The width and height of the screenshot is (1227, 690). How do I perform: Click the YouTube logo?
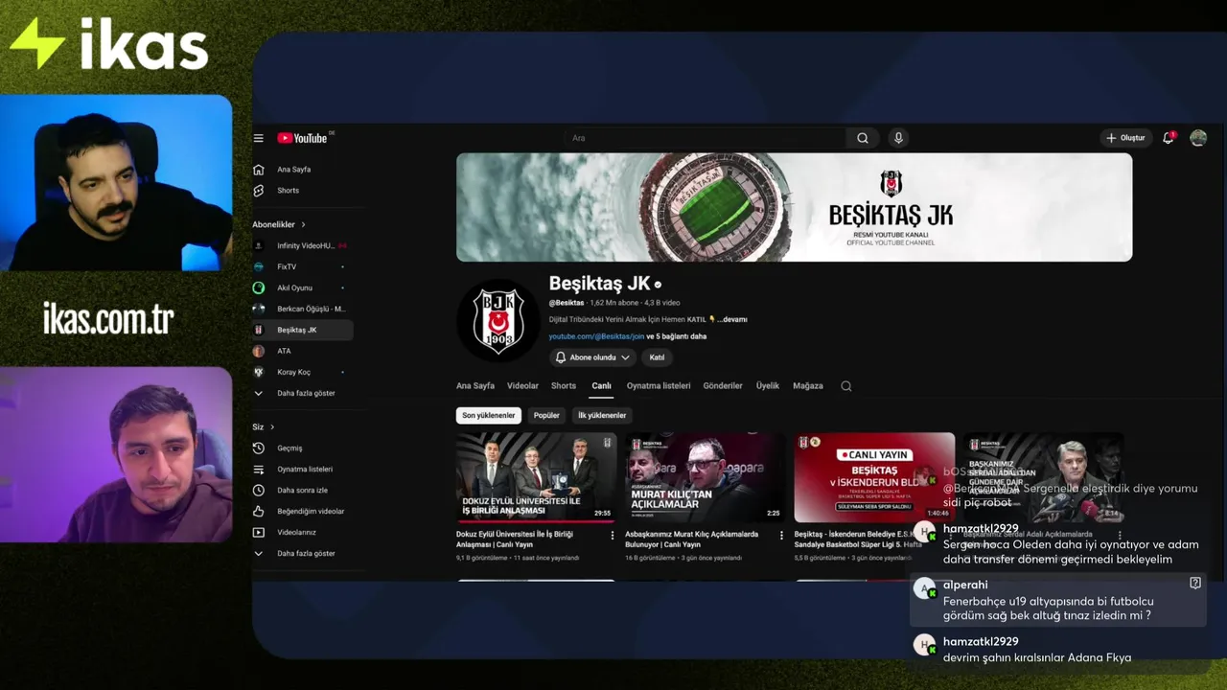pyautogui.click(x=302, y=138)
